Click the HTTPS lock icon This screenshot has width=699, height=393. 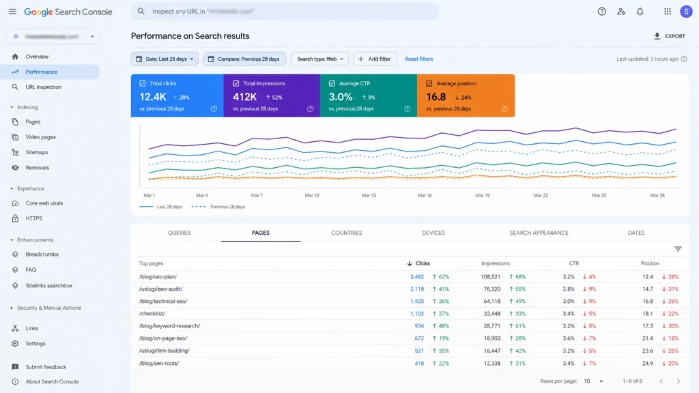tap(15, 218)
